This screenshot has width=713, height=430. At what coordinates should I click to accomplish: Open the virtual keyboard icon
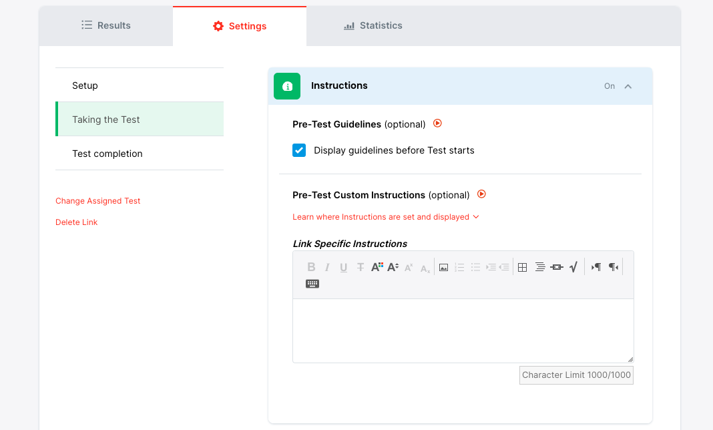[x=312, y=284]
